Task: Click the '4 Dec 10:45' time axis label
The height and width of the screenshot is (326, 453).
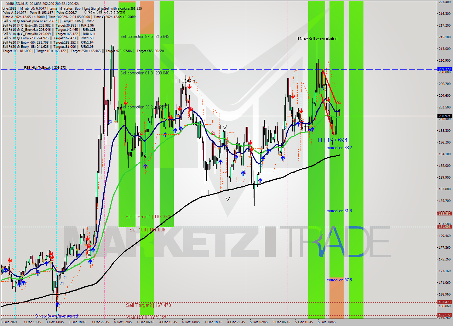Action: [x=168, y=322]
